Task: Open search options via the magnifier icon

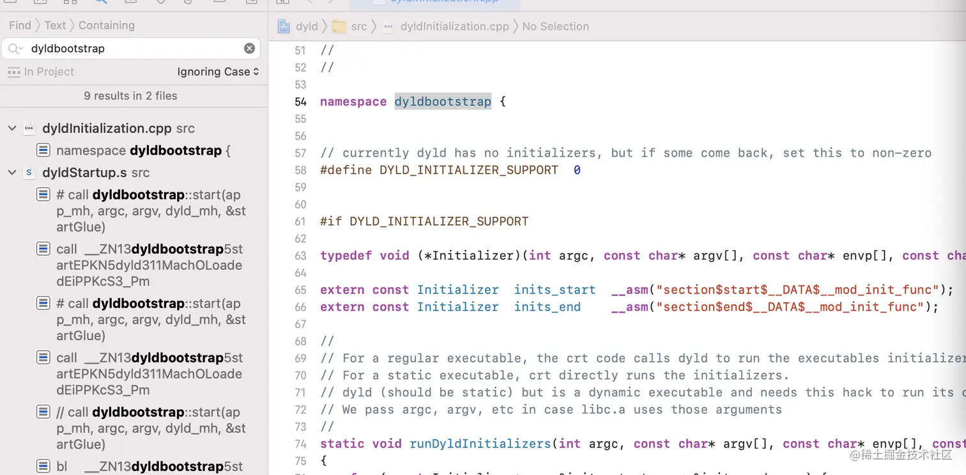Action: click(15, 49)
